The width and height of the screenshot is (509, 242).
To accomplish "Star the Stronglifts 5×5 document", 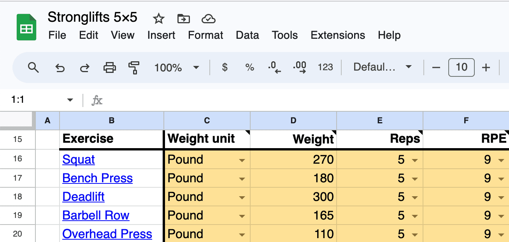I will (x=158, y=19).
